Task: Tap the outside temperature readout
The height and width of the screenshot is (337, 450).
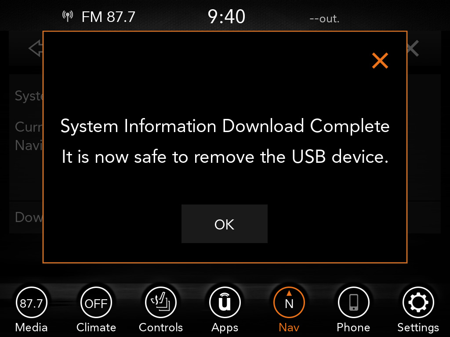Action: pyautogui.click(x=324, y=19)
